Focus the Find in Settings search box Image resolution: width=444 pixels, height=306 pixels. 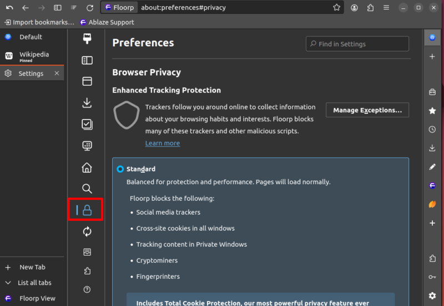tap(357, 44)
